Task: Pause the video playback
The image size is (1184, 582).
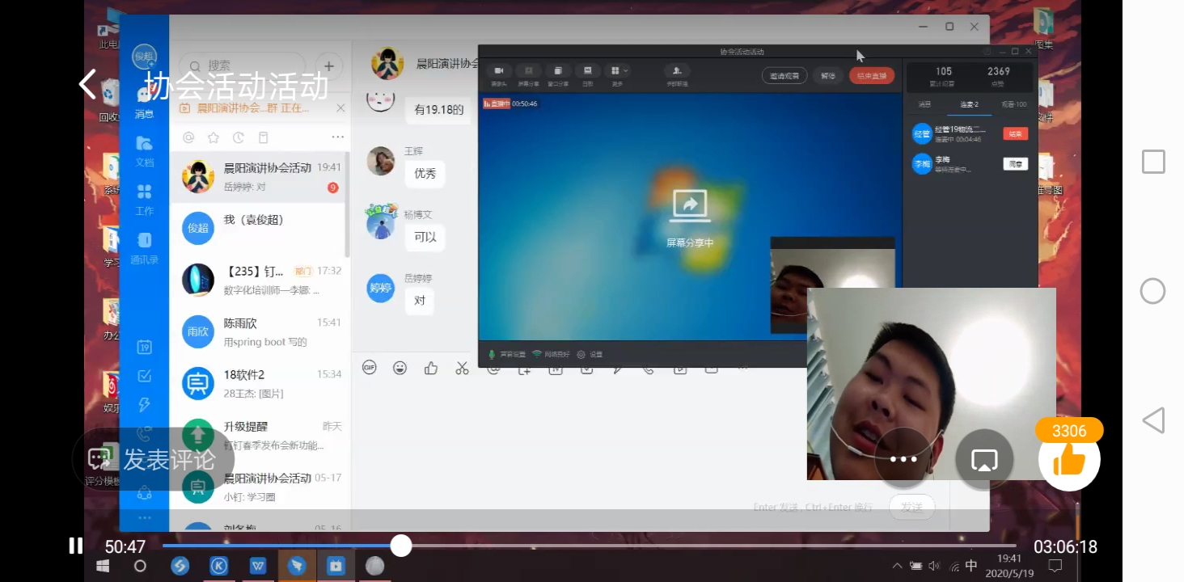Action: (75, 546)
